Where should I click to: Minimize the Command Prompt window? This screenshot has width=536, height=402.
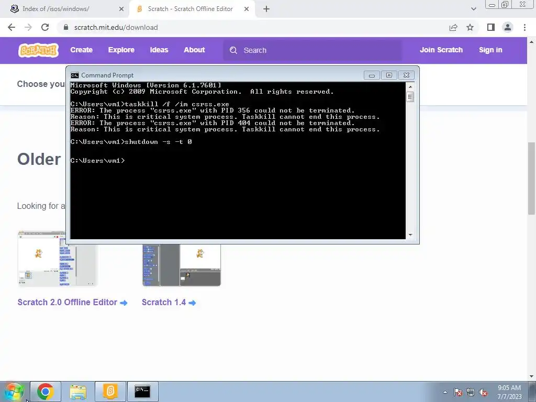(372, 75)
